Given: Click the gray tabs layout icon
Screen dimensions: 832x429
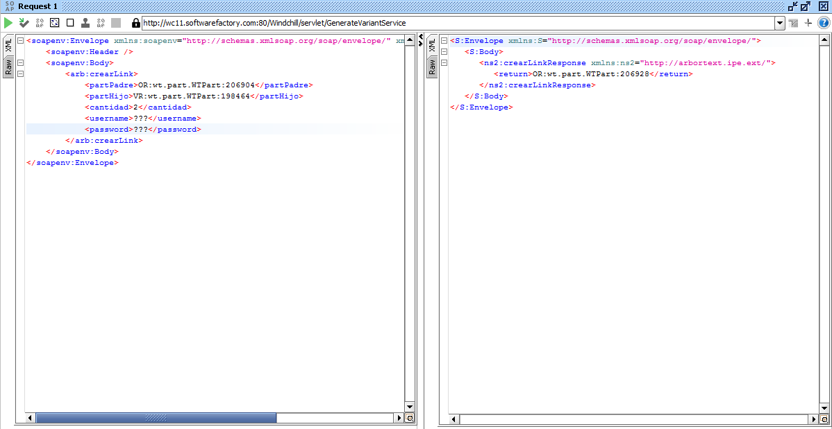Looking at the screenshot, I should pyautogui.click(x=794, y=23).
